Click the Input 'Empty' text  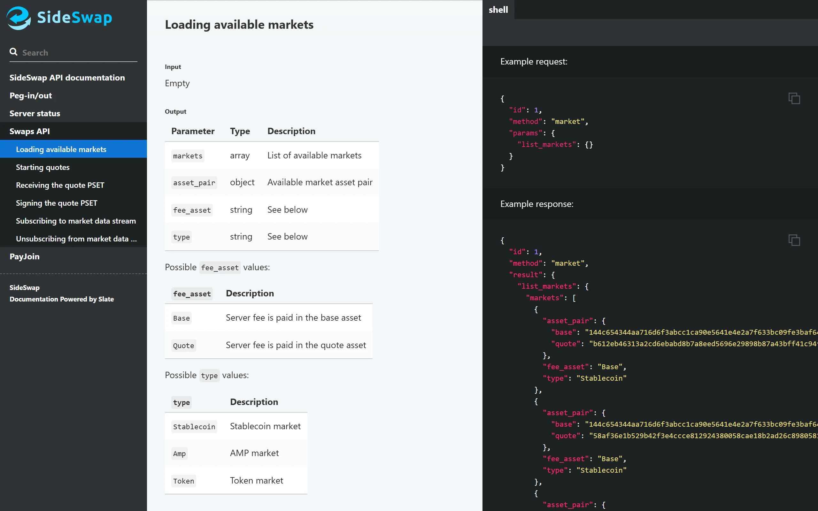click(177, 83)
